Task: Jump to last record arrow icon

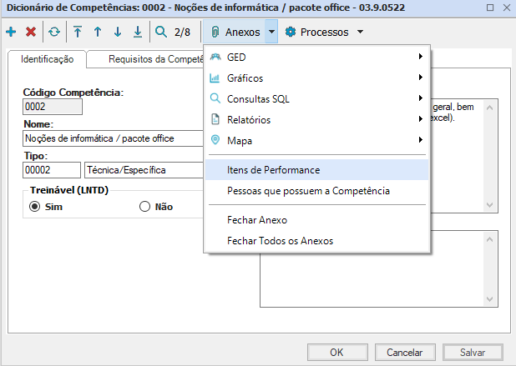Action: pos(138,33)
